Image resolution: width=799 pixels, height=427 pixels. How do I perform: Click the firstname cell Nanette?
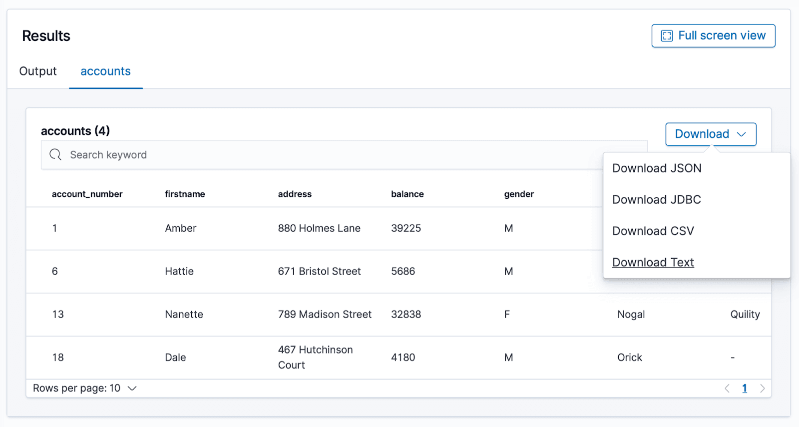coord(184,315)
